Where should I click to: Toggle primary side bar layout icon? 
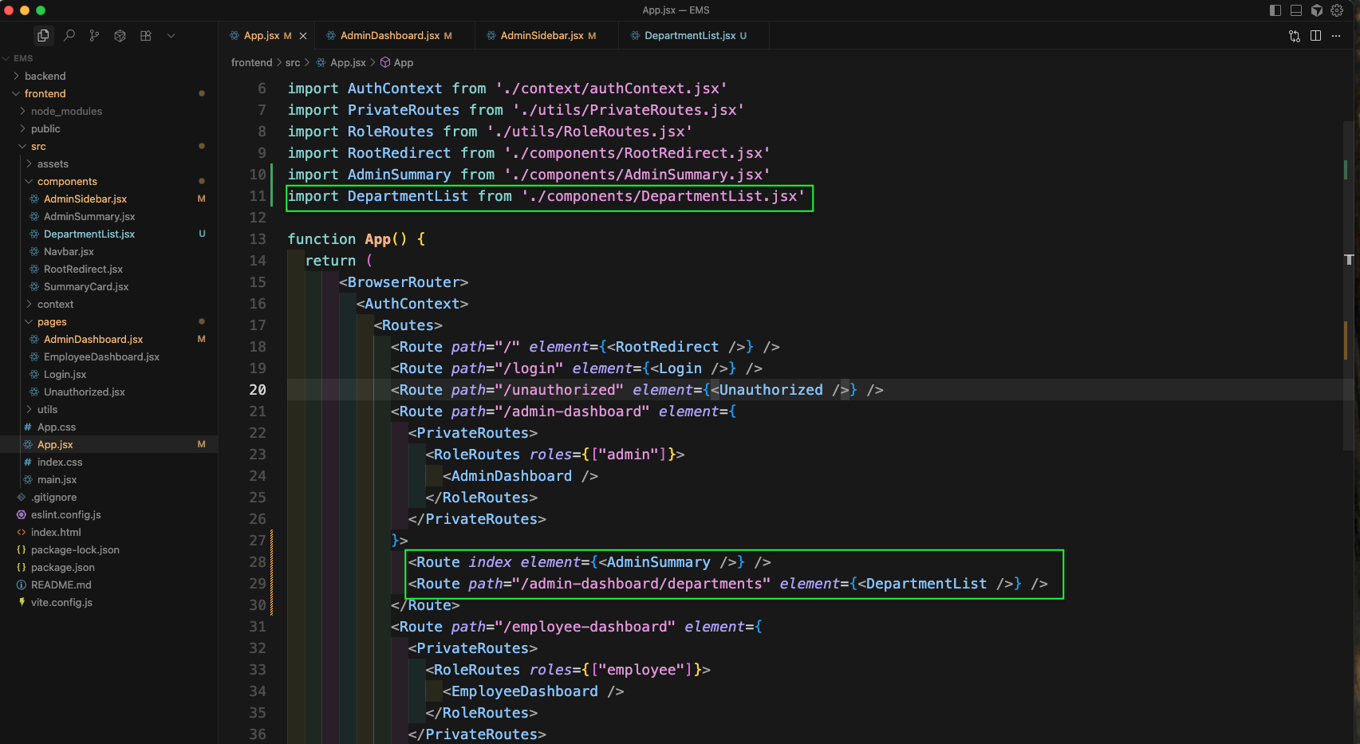pyautogui.click(x=1275, y=10)
